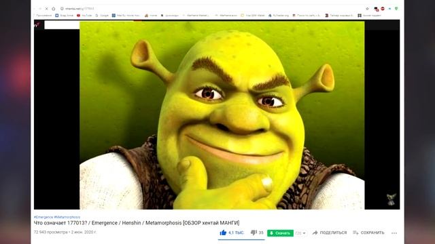
Task: Open the browser Home page button
Action: [x=54, y=9]
